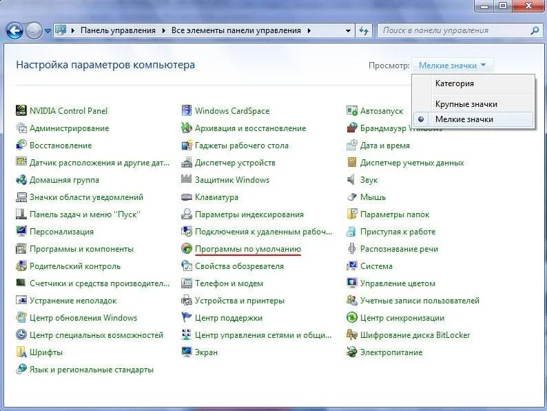Click the Брандмауэр Windows icon
547x411 pixels.
352,128
